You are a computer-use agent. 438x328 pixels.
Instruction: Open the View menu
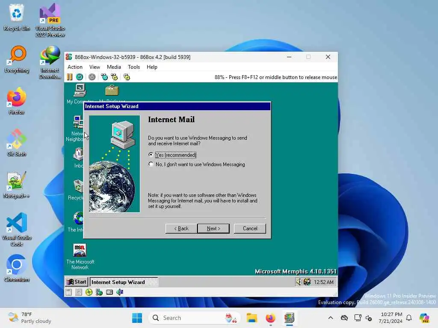(95, 67)
